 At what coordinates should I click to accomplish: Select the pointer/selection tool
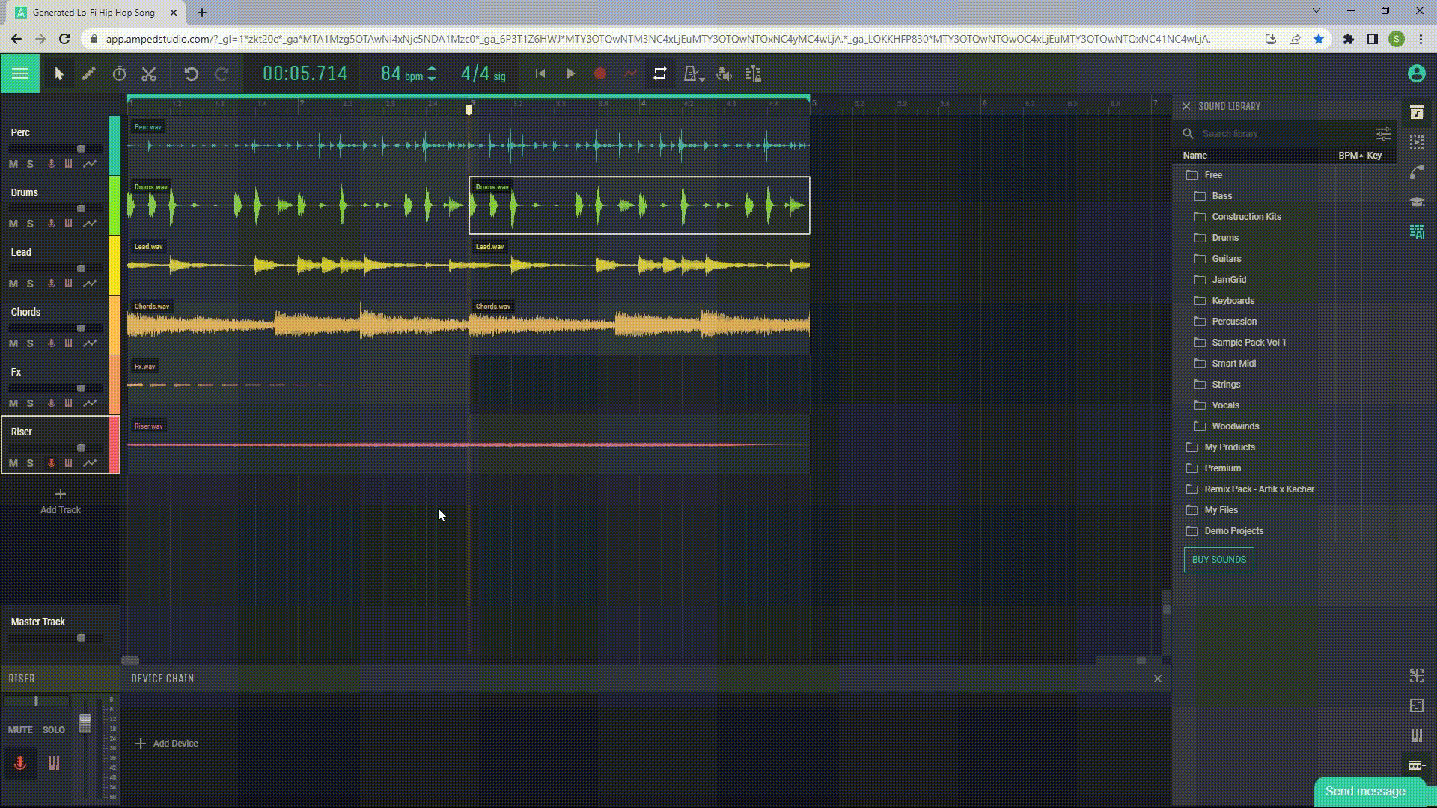[x=57, y=73]
